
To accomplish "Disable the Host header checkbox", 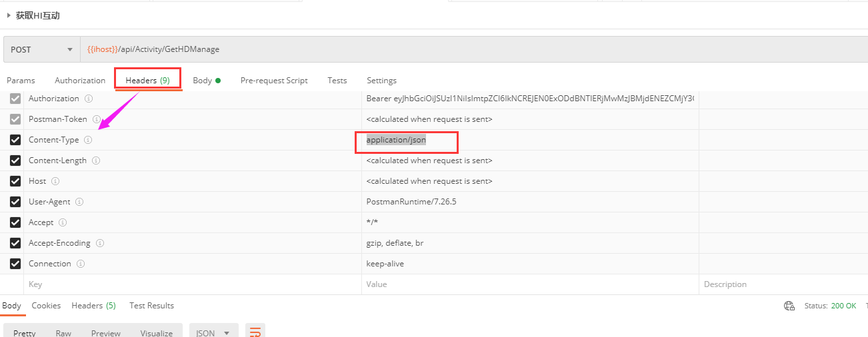I will click(15, 181).
